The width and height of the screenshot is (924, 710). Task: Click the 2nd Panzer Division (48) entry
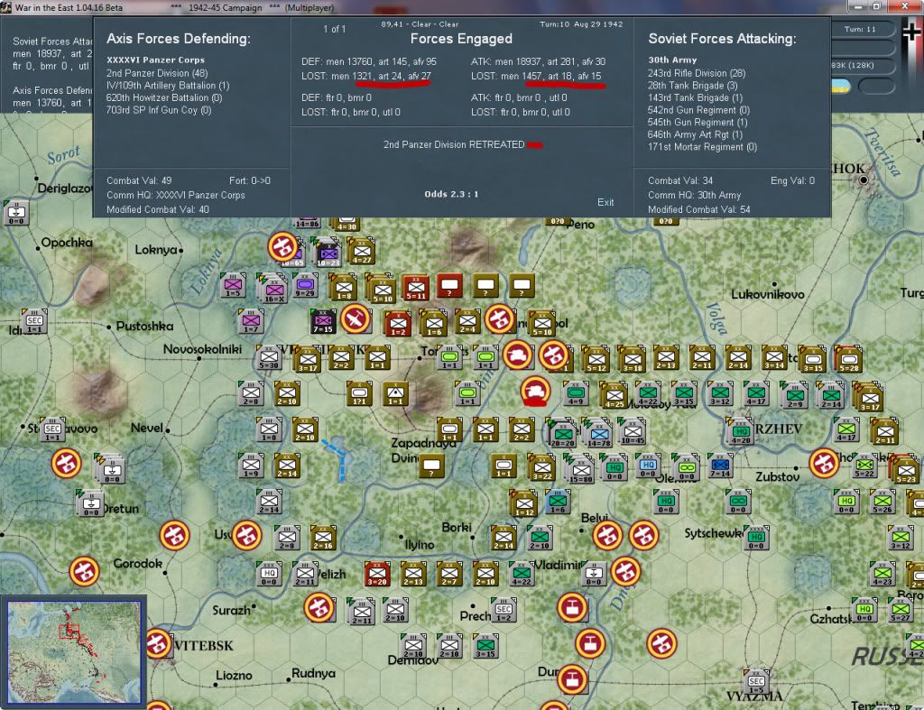click(x=157, y=73)
